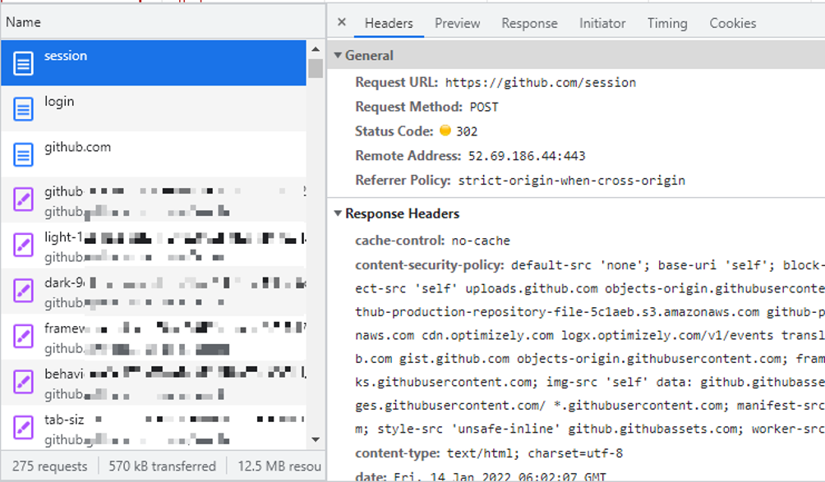The image size is (825, 482).
Task: Click the content-security-policy header name
Action: (429, 265)
